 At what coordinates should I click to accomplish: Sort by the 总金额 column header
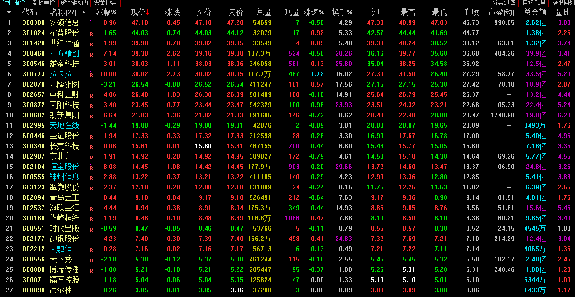click(x=535, y=12)
